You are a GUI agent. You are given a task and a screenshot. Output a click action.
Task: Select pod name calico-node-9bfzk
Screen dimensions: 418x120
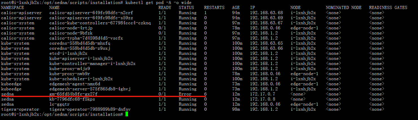click(x=71, y=33)
